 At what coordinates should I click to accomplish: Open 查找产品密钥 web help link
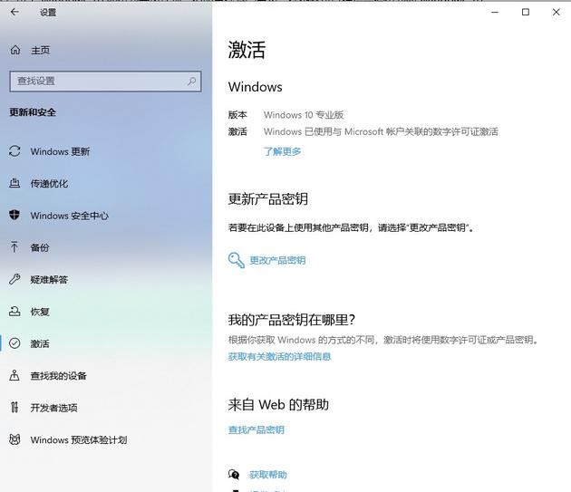pos(256,429)
